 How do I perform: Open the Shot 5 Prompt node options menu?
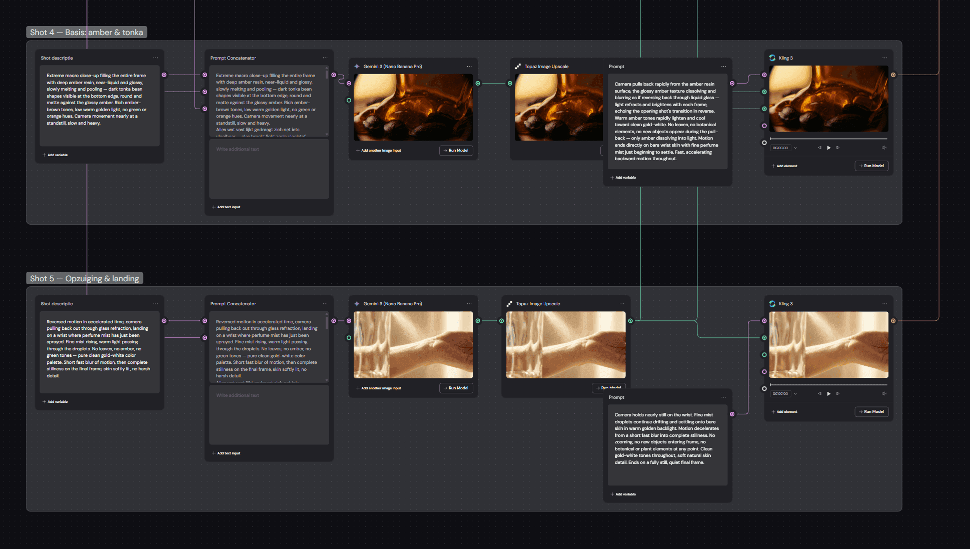723,397
